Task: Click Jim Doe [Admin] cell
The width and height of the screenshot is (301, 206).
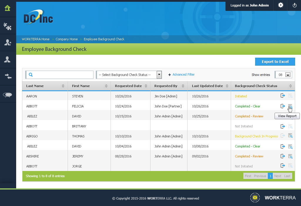Action: click(166, 96)
